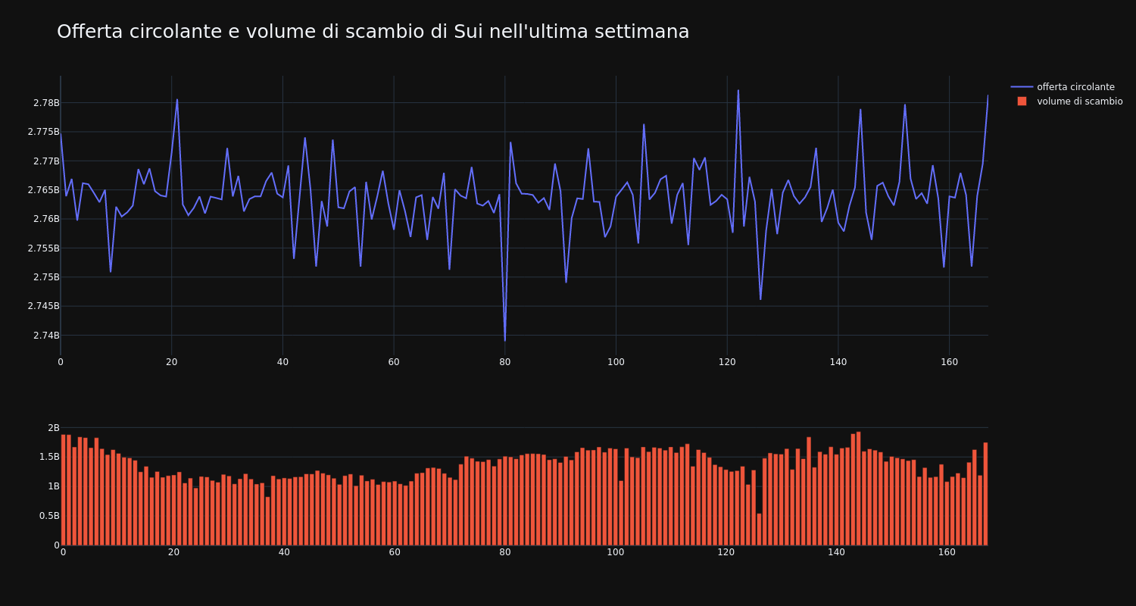Click the 2.775B y-axis label
Viewport: 1136px width, 606px height.
coord(43,132)
